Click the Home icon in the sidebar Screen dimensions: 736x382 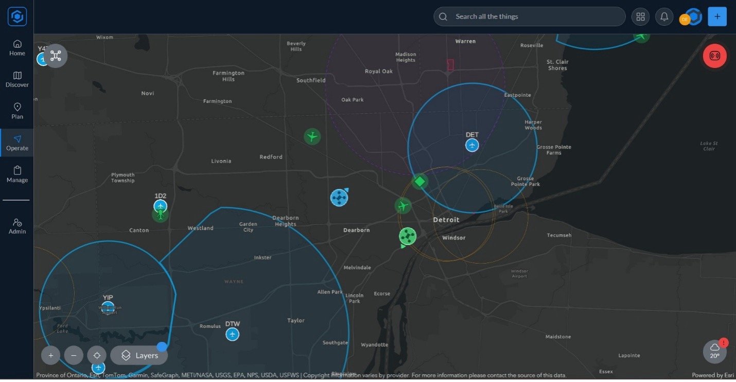tap(17, 48)
